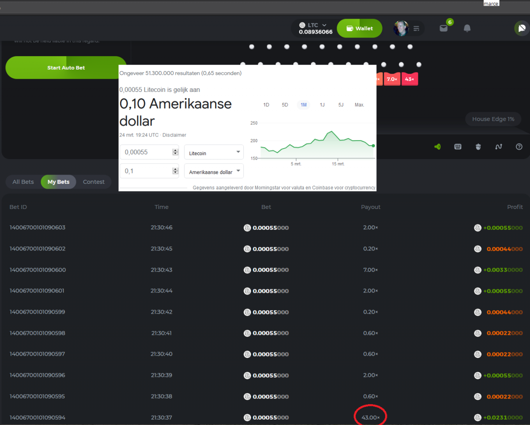Open keyboard hotkeys icon in game toolbar
Image resolution: width=530 pixels, height=425 pixels.
point(458,147)
